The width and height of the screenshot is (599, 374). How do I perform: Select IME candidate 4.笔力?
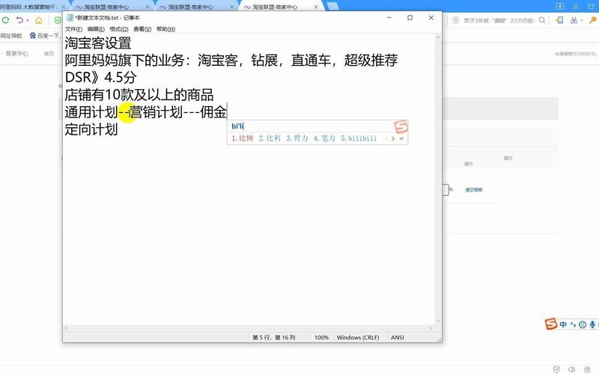(324, 138)
